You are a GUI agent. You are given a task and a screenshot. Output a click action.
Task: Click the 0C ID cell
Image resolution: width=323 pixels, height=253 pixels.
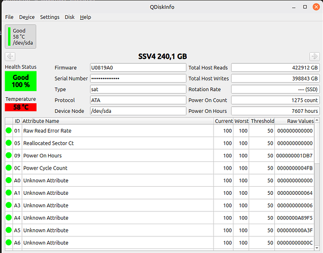click(17, 168)
